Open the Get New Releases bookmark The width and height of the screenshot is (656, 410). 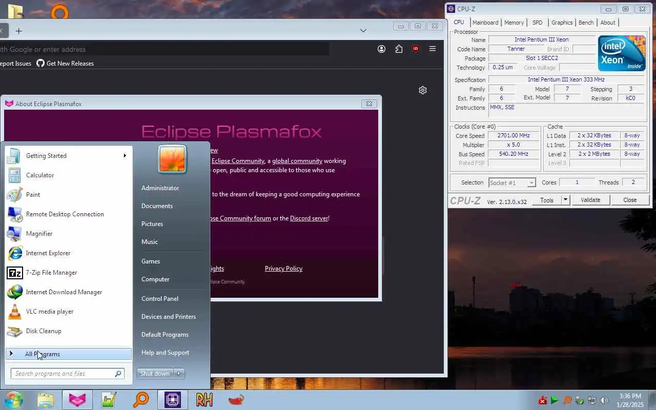click(65, 64)
